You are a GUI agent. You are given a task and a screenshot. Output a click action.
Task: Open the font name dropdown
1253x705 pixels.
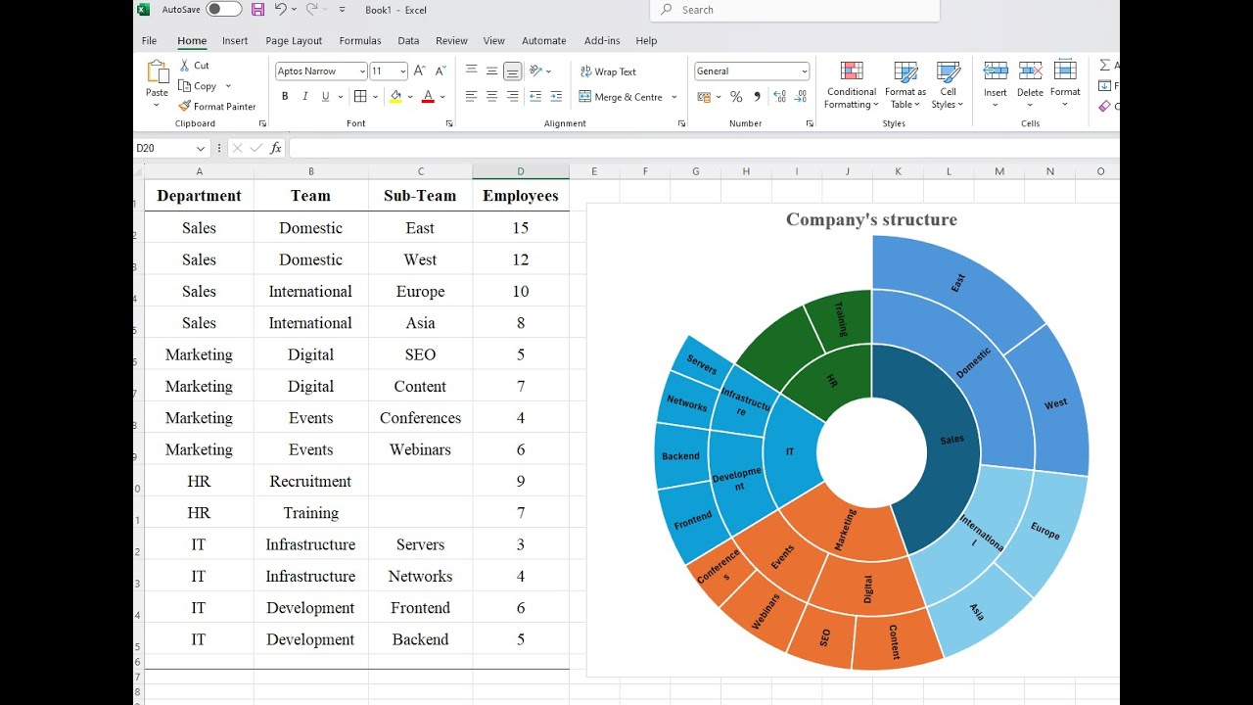point(362,70)
